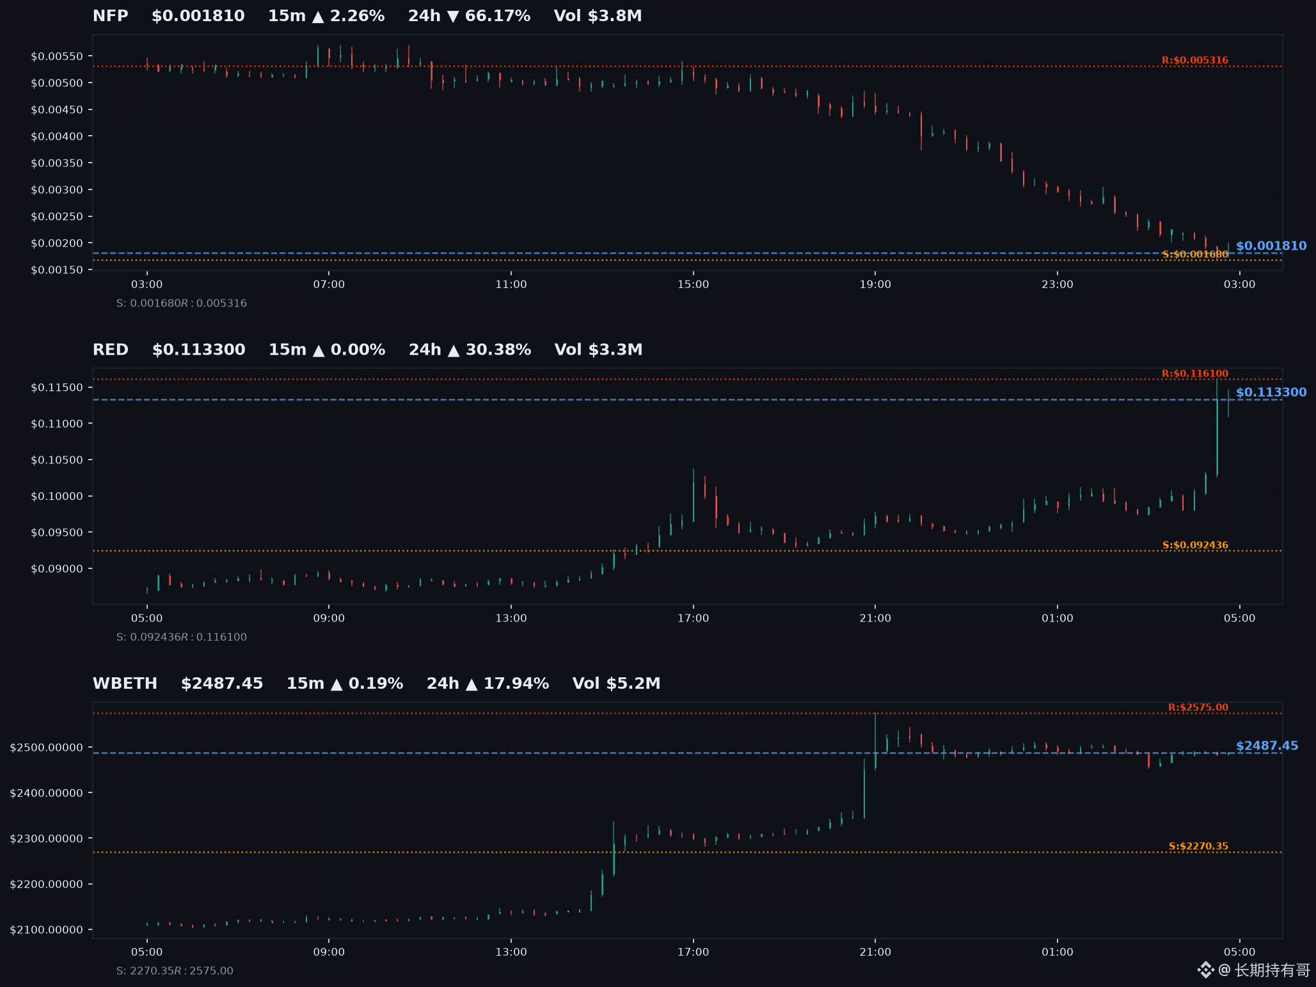Click the NFP 24h ▼ 66.17% change
This screenshot has width=1316, height=987.
point(469,16)
